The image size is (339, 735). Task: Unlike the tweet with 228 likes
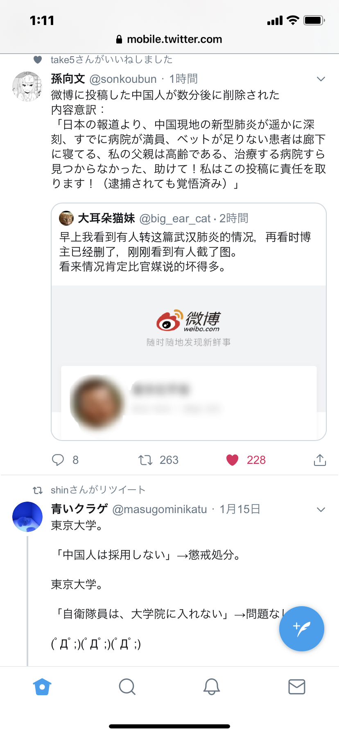point(233,460)
